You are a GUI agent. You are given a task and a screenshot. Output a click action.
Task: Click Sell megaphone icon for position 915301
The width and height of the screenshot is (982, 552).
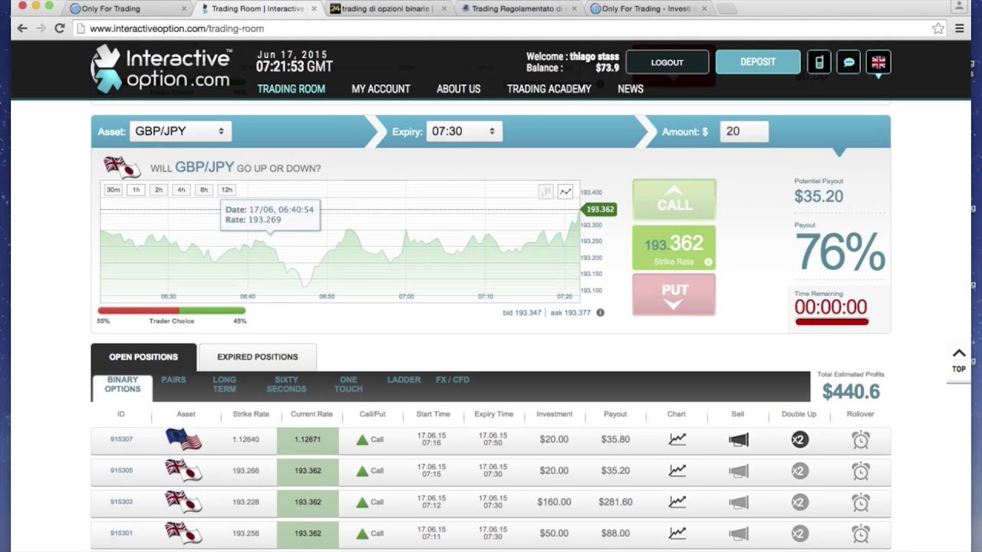tap(738, 534)
